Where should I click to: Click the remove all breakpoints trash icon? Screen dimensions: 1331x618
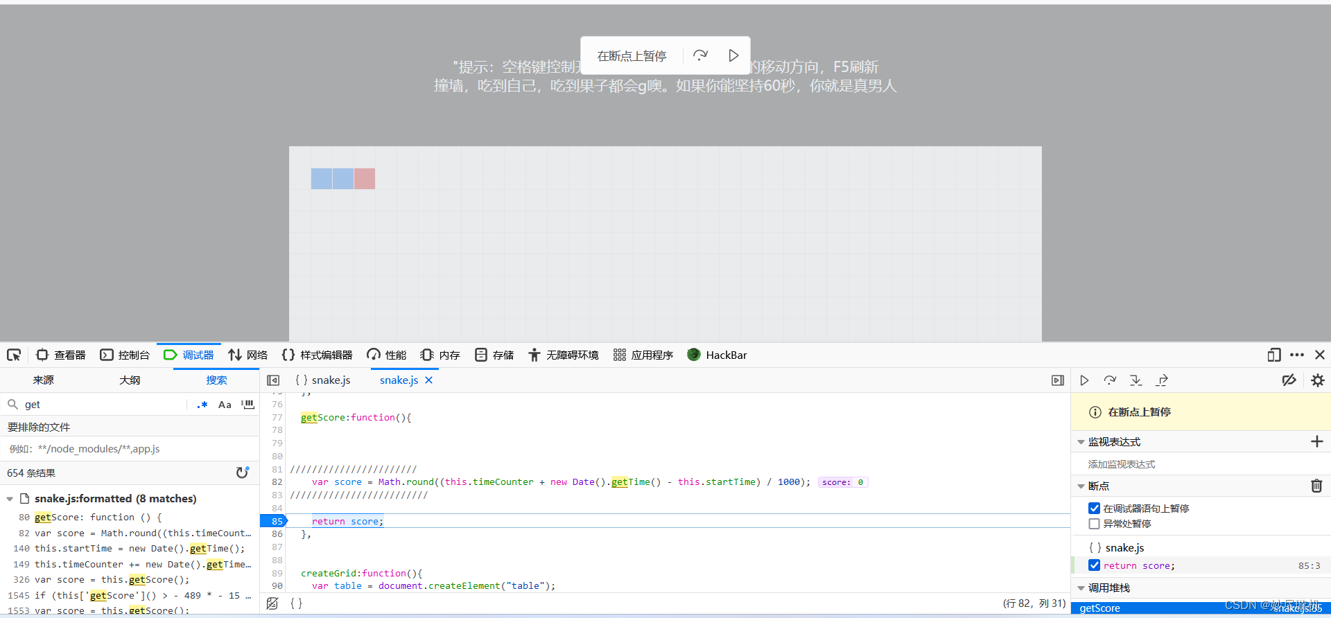click(x=1316, y=486)
